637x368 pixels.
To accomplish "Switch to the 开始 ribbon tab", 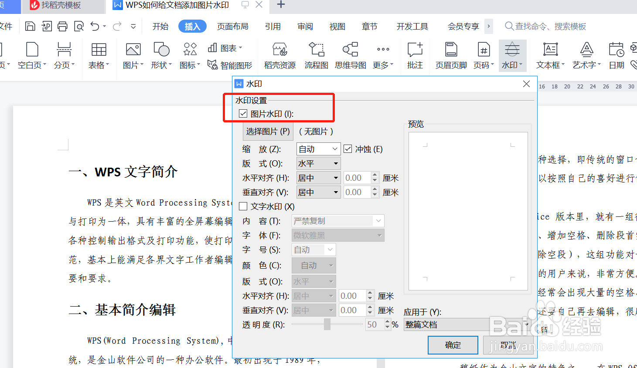I will click(x=160, y=27).
